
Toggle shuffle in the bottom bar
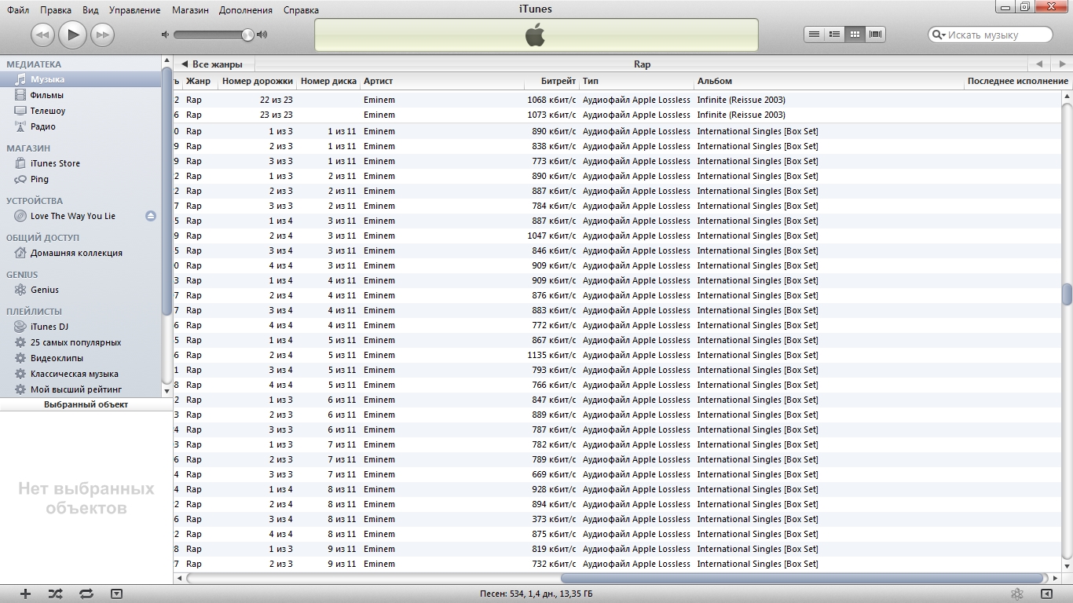click(56, 594)
